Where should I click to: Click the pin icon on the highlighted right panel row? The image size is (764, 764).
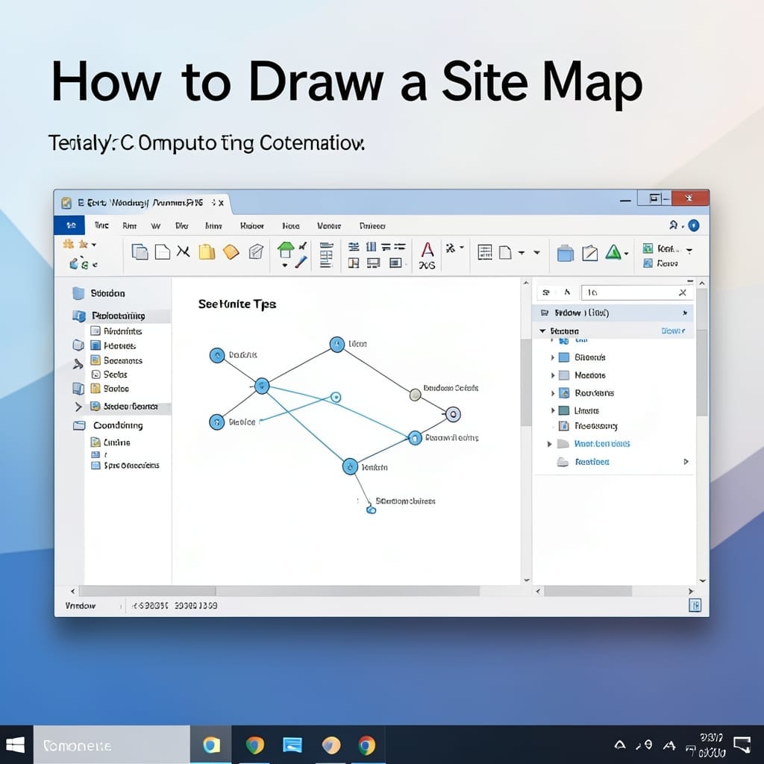click(x=685, y=313)
